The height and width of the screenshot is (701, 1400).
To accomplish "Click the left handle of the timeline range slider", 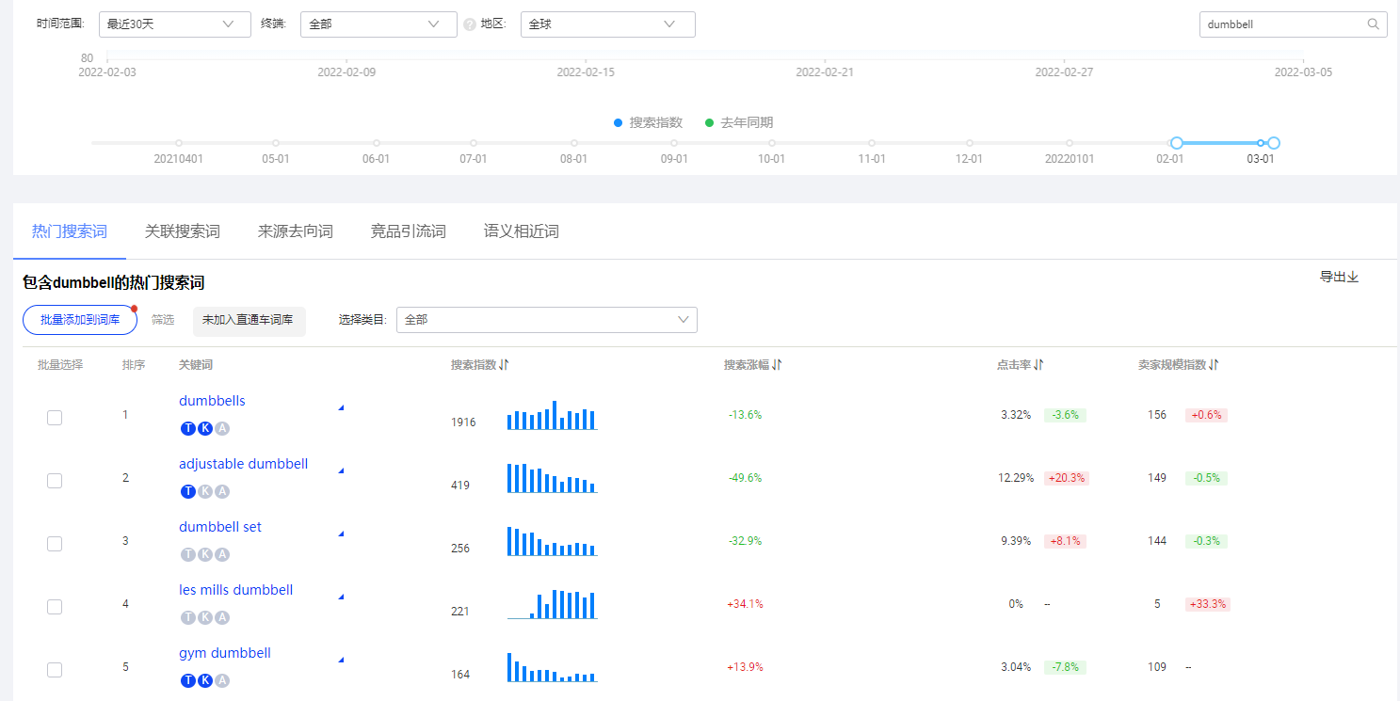I will pyautogui.click(x=1176, y=143).
